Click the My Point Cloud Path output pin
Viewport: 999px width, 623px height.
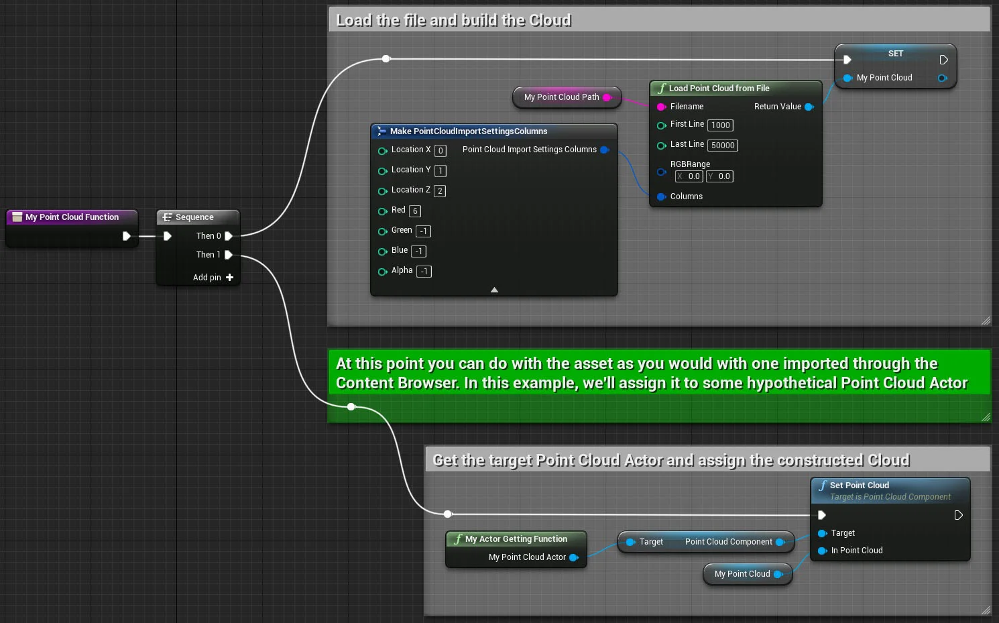click(x=607, y=97)
